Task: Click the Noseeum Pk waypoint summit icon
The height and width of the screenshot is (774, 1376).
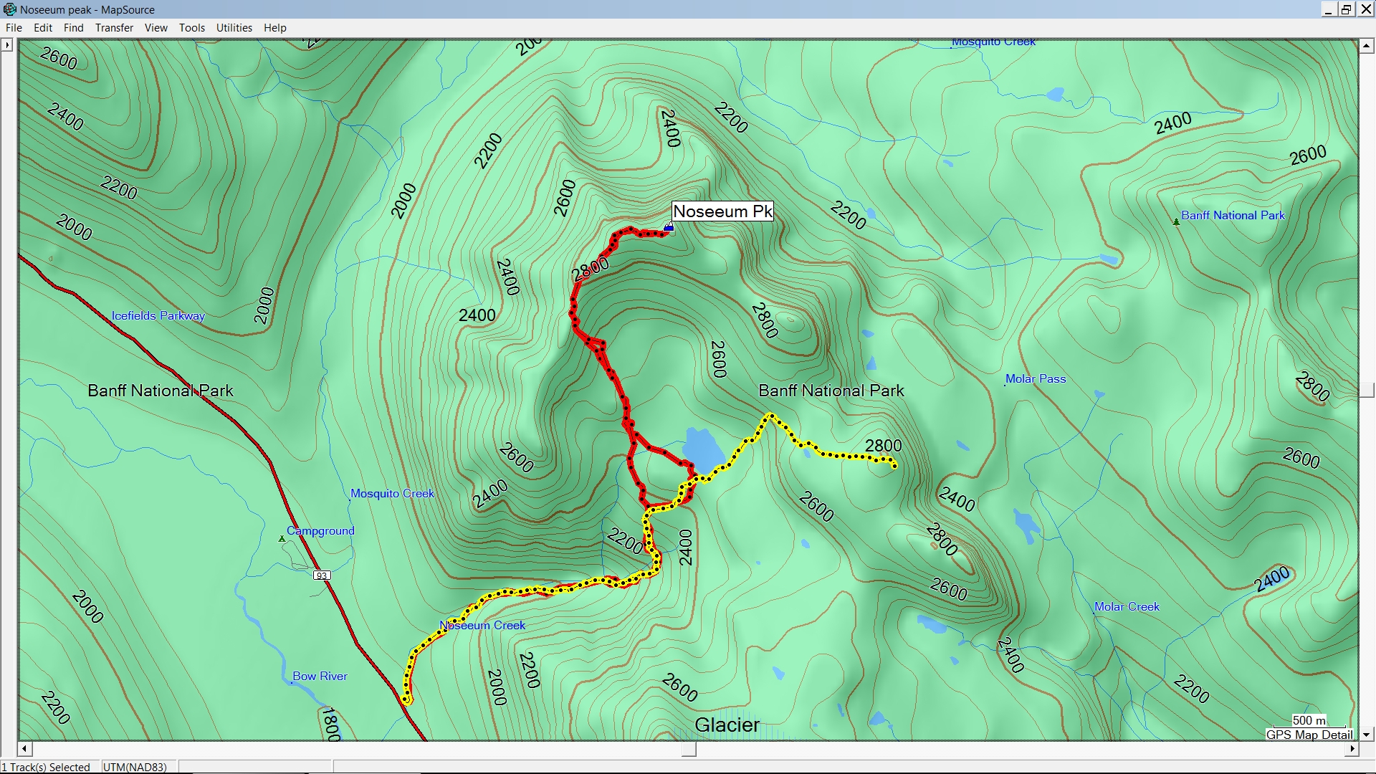Action: tap(668, 227)
